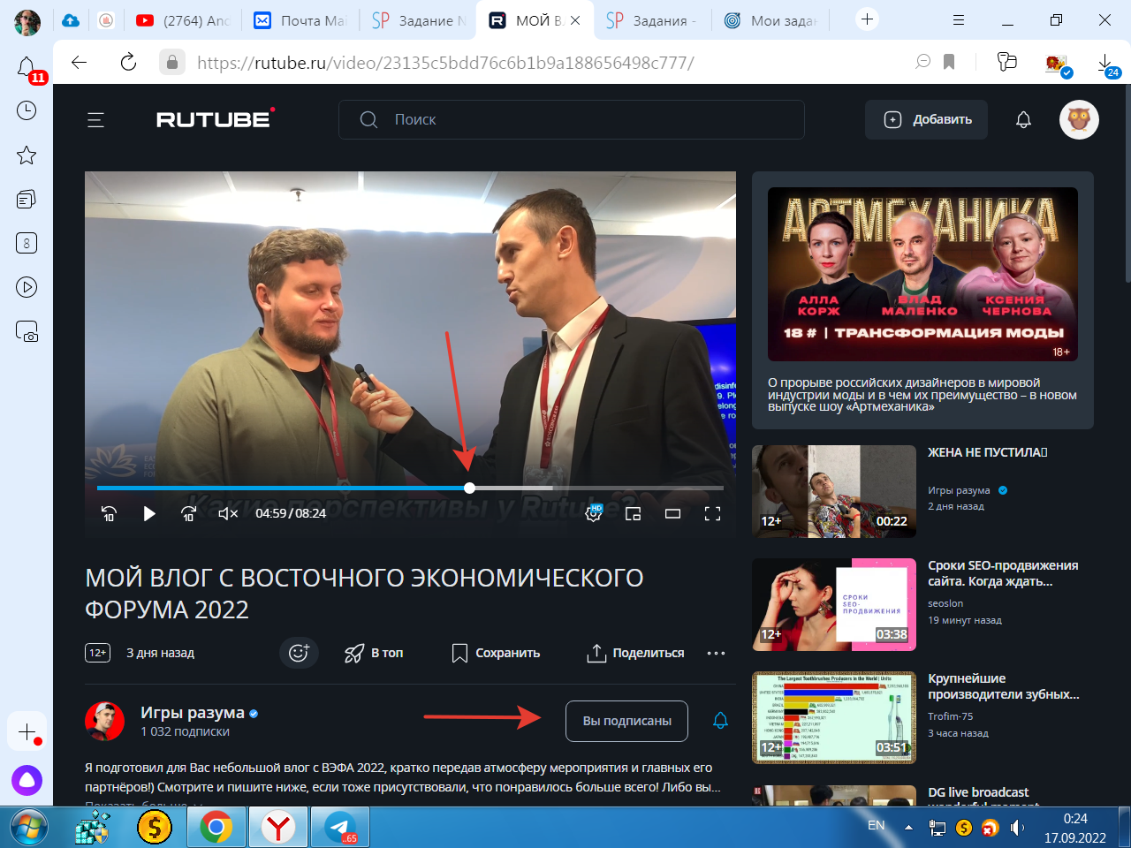Screen dimensions: 1131x848
Task: Open the 'Игры разума' channel name link
Action: click(193, 712)
